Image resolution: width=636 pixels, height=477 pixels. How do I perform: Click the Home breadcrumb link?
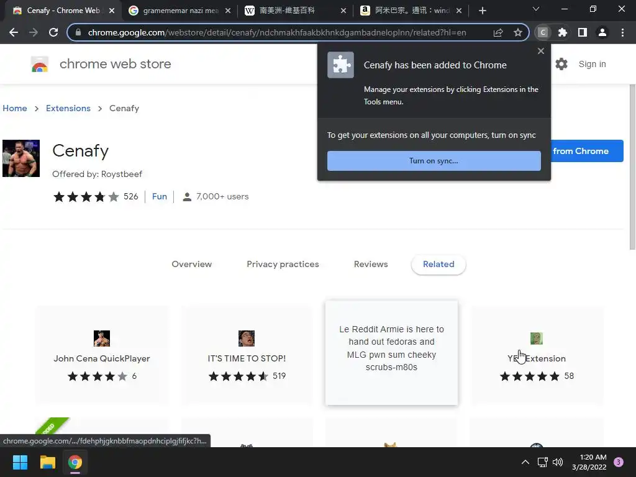click(15, 108)
